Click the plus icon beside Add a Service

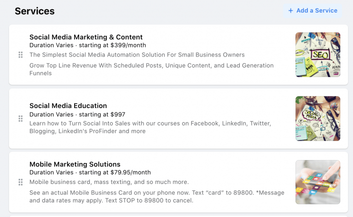pyautogui.click(x=290, y=10)
